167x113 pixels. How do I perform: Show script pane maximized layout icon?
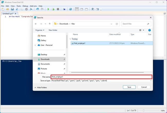coord(86,9)
